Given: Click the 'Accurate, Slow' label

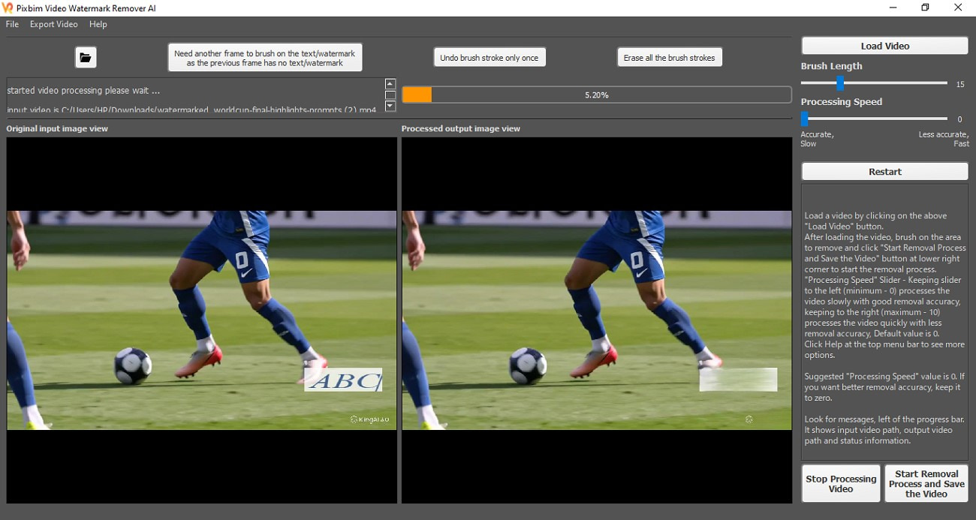Looking at the screenshot, I should tap(817, 139).
